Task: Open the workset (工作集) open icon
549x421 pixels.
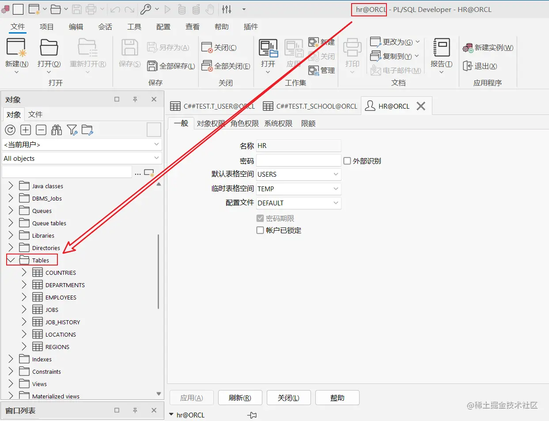Action: pyautogui.click(x=268, y=48)
